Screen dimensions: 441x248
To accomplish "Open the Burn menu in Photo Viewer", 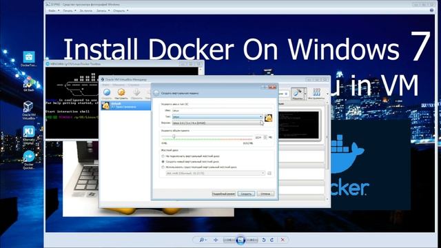I will (103, 11).
